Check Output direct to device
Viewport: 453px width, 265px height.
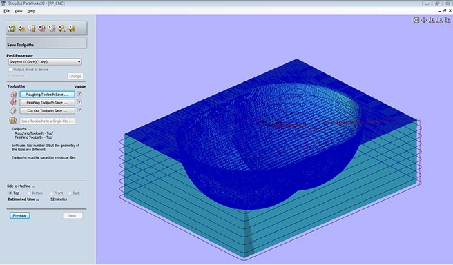(10, 70)
